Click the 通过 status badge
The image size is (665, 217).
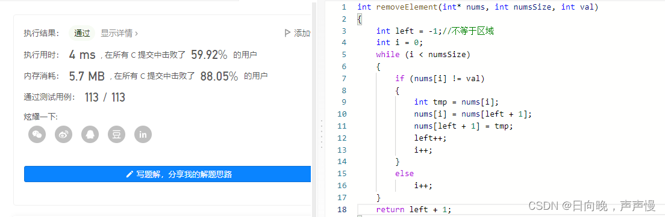[x=82, y=33]
